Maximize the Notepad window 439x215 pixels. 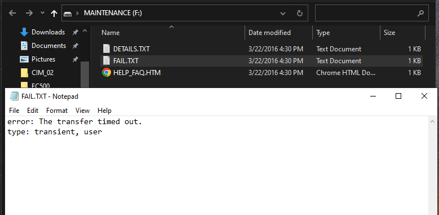(398, 96)
